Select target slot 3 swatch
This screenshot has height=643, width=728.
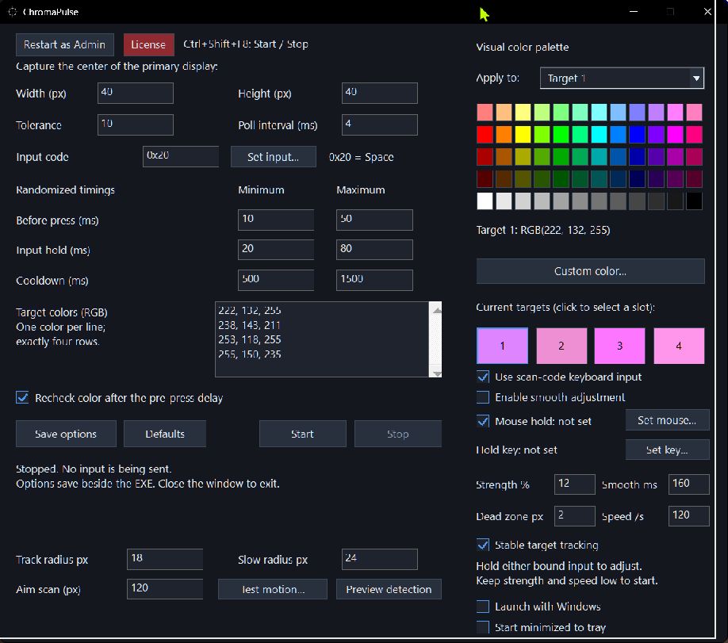point(620,346)
